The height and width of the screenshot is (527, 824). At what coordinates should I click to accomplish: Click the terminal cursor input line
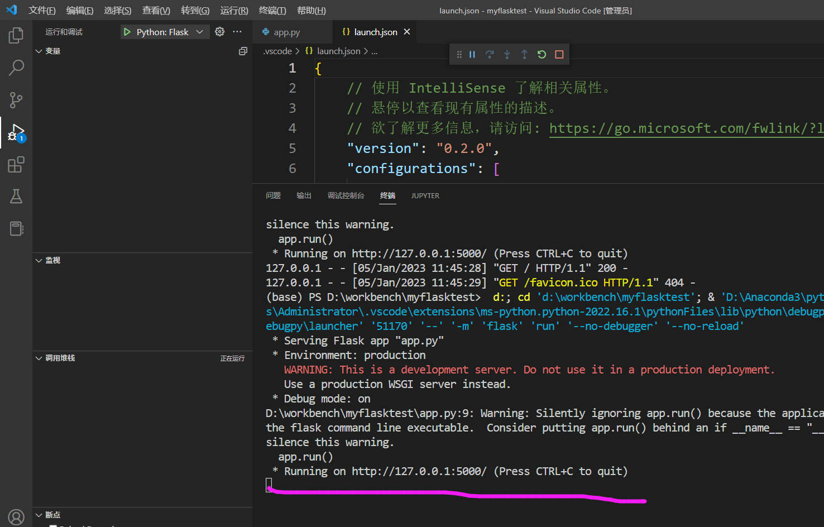[269, 485]
